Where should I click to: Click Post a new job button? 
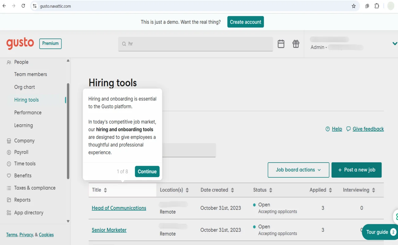(357, 170)
